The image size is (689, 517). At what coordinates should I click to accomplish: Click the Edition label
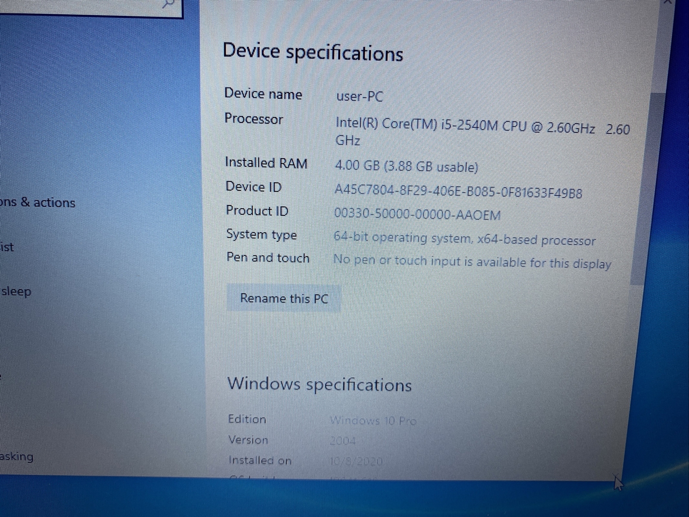[x=247, y=419]
